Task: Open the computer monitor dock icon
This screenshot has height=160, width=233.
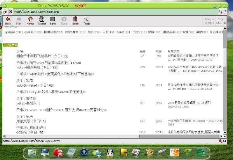Action: pyautogui.click(x=45, y=152)
